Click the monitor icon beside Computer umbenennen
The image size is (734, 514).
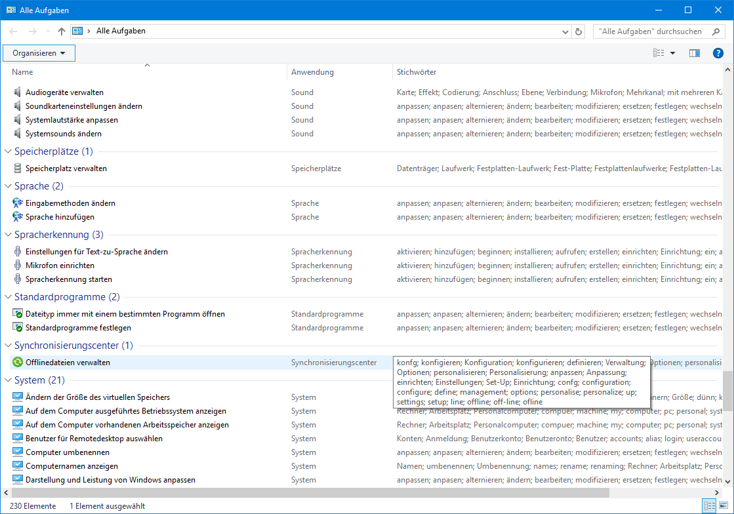click(x=17, y=452)
